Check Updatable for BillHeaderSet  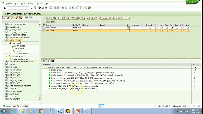coord(156,28)
